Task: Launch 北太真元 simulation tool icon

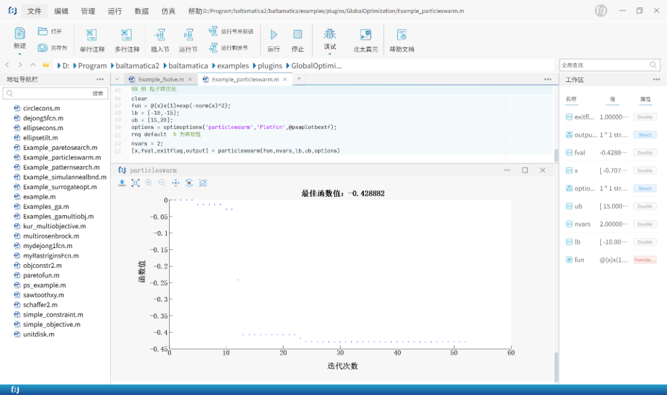Action: point(366,35)
